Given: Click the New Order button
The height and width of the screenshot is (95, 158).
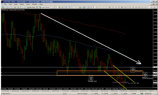Looking at the screenshot, I should click(x=31, y=7).
